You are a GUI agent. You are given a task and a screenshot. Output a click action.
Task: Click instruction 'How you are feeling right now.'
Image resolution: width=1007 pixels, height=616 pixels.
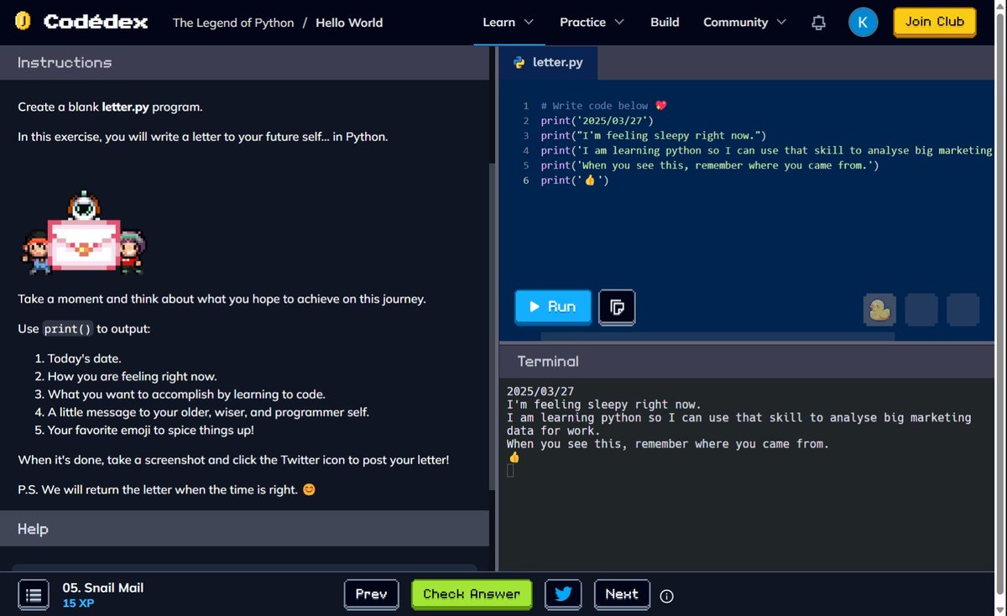coord(132,377)
